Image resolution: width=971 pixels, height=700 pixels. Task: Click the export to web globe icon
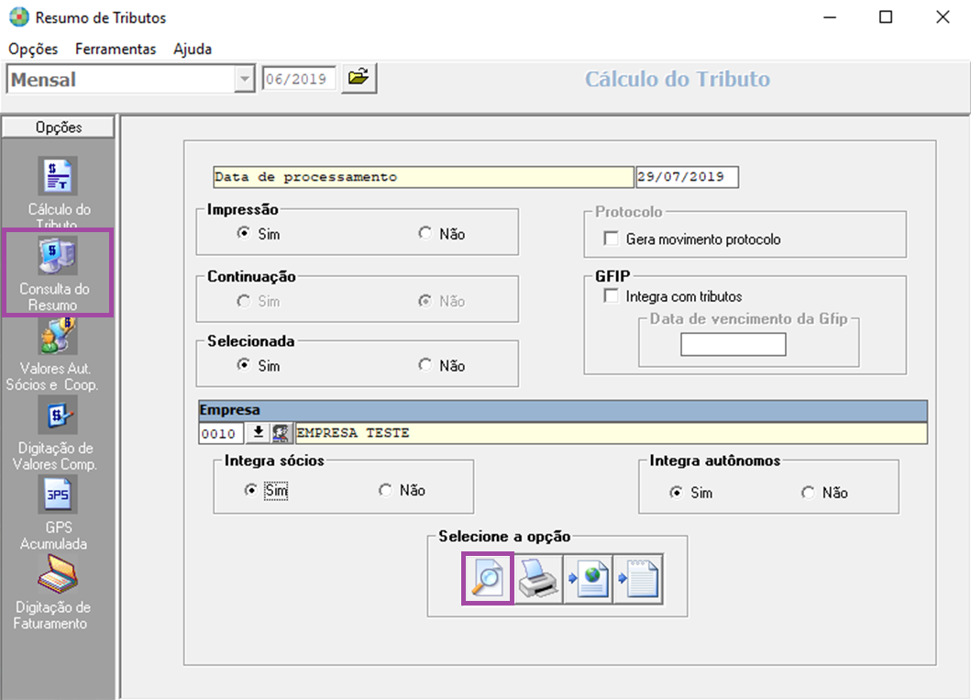589,579
